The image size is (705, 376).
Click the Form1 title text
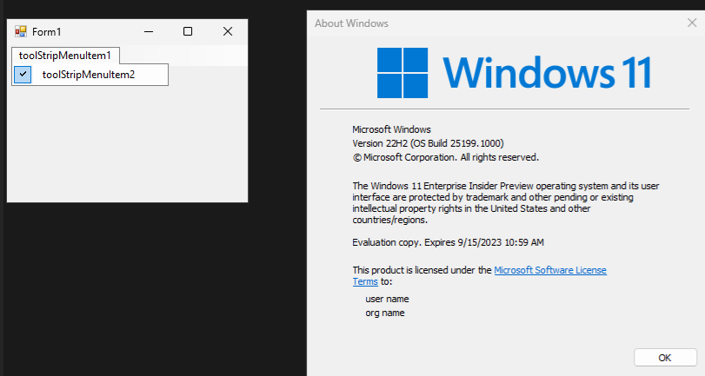[46, 32]
